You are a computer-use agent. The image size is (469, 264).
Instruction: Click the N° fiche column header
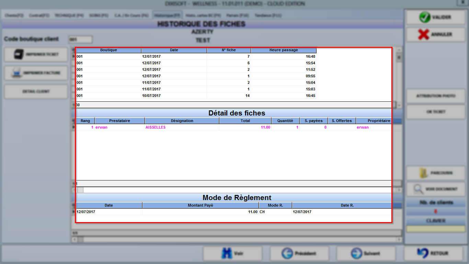point(229,50)
